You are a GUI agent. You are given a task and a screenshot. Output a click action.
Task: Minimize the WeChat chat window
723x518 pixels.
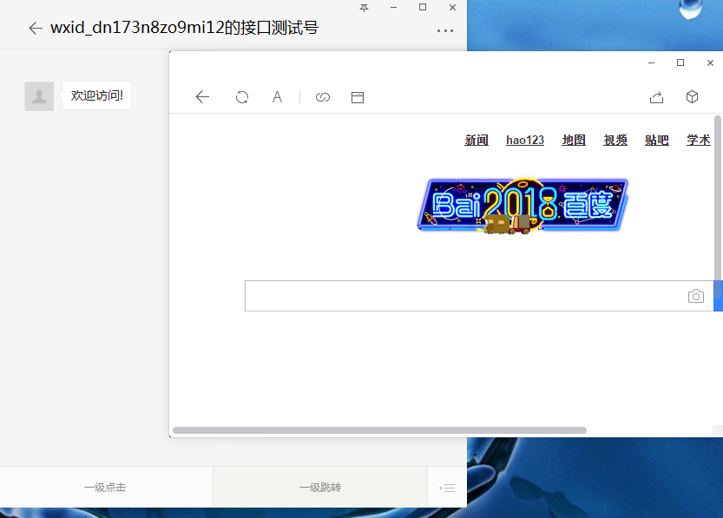point(393,7)
